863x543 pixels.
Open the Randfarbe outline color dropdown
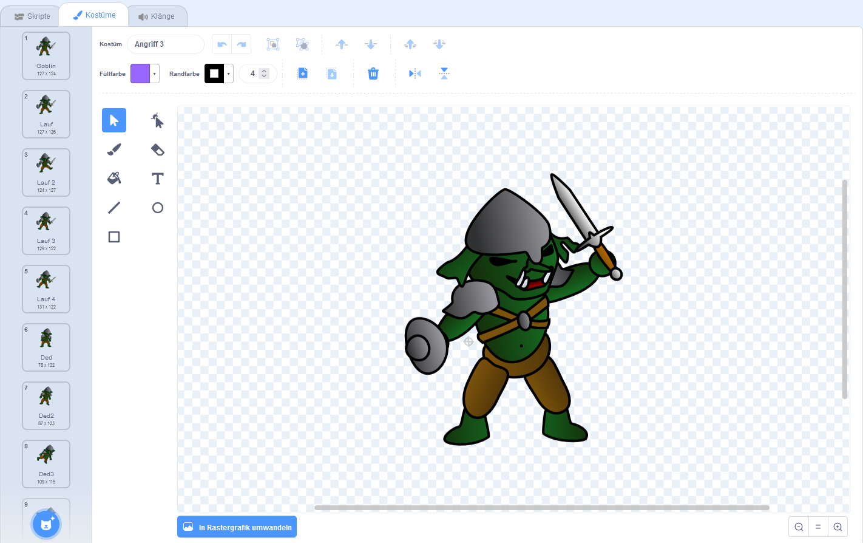[229, 73]
